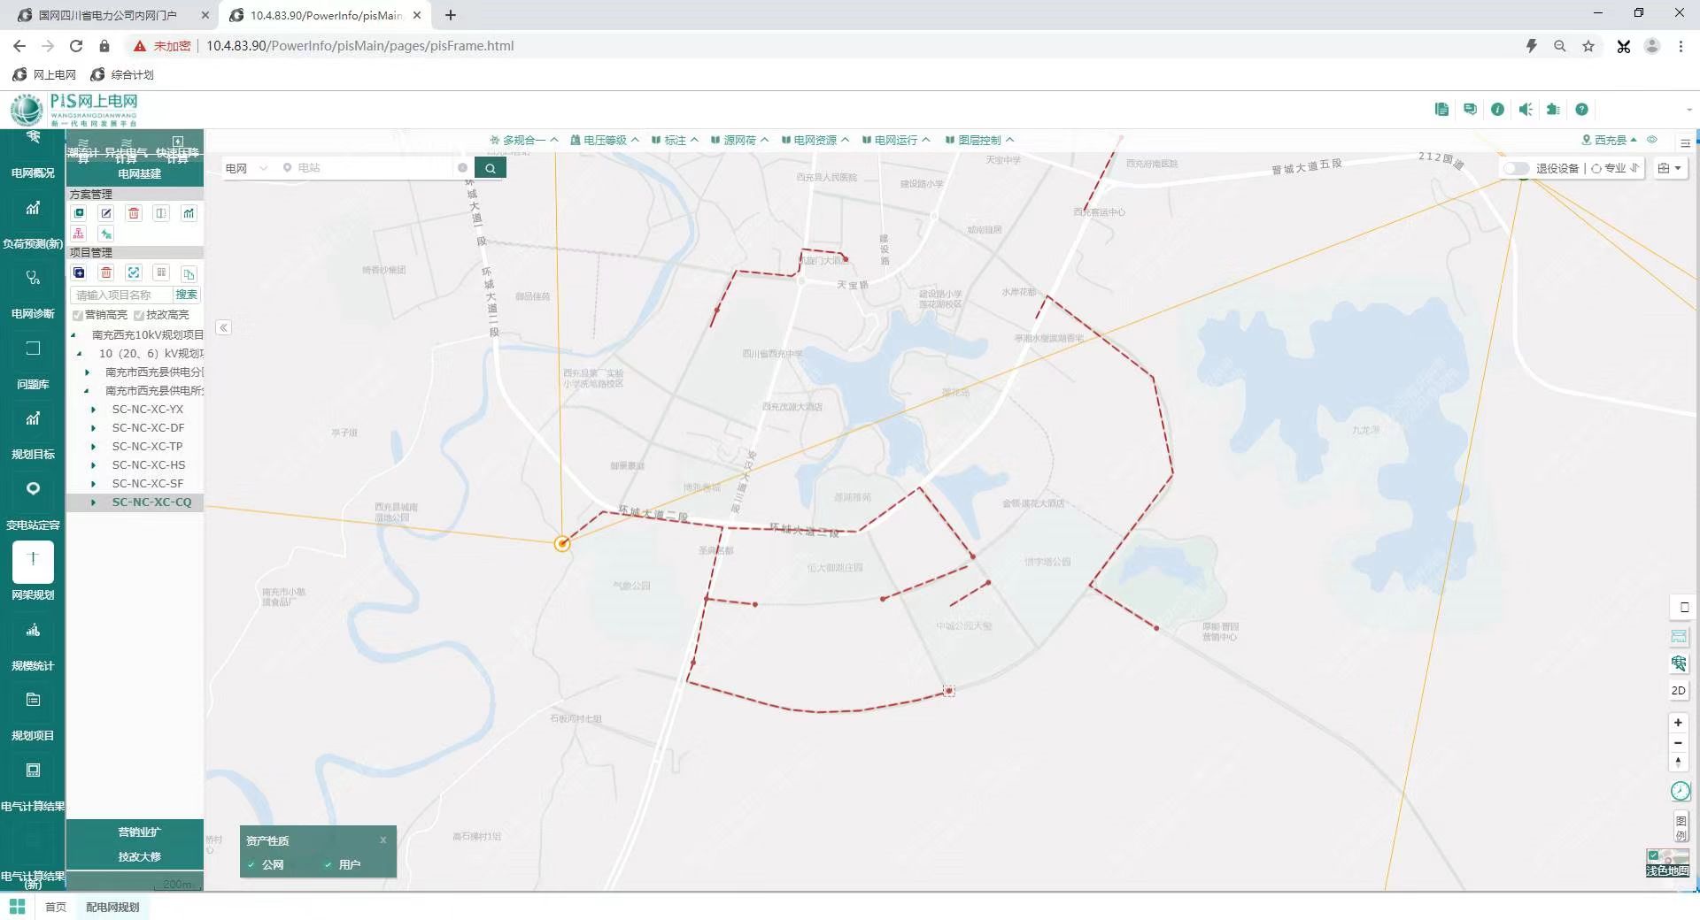Click the compare schemes icon under 方案管理
This screenshot has width=1700, height=920.
[161, 213]
